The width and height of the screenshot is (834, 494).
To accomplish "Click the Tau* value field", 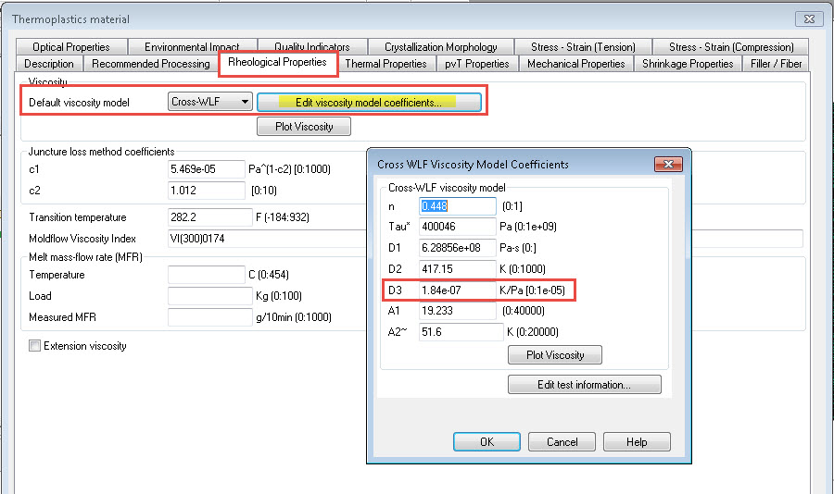I will [x=458, y=227].
